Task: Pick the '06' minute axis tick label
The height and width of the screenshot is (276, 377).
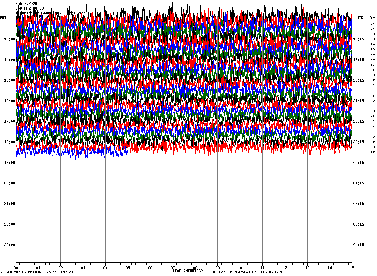Action: [150, 268]
